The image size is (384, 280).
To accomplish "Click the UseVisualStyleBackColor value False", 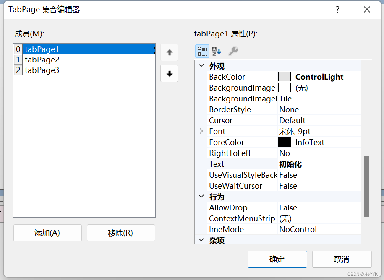I will pyautogui.click(x=288, y=175).
